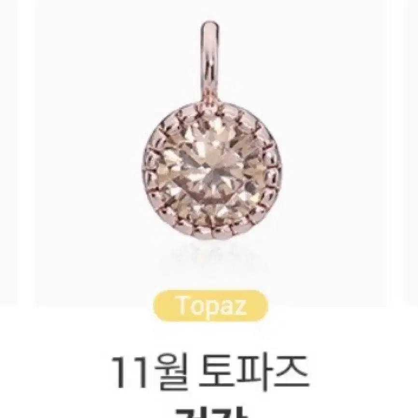Click the letter z in Topaz label
Viewport: 418px width, 418px height.
240,306
